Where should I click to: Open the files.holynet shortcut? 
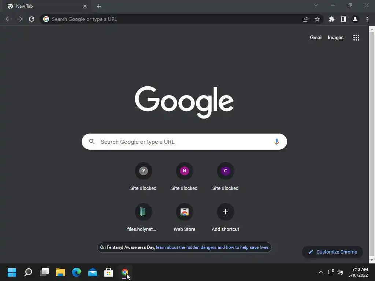[143, 218]
